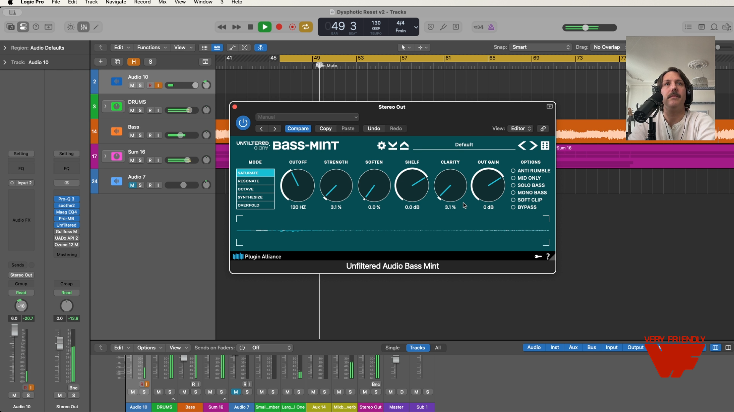Switch mixer view to Single tab
The width and height of the screenshot is (734, 412).
[392, 348]
